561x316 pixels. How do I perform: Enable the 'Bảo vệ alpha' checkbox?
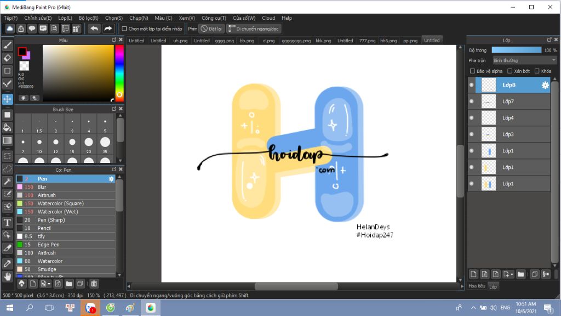pos(472,71)
